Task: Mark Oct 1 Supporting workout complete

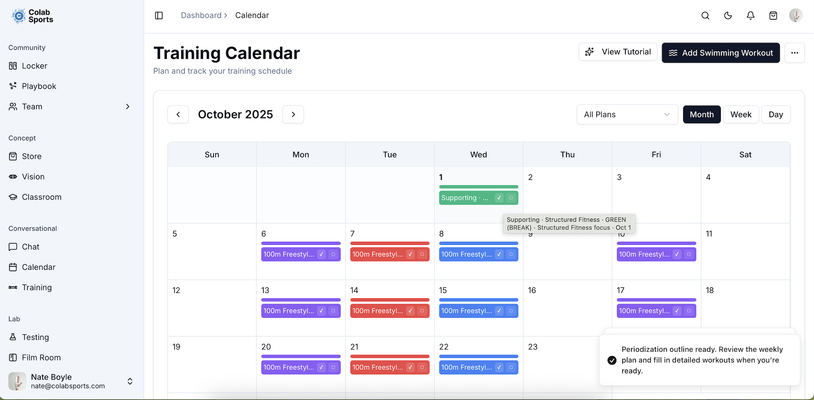Action: point(499,198)
